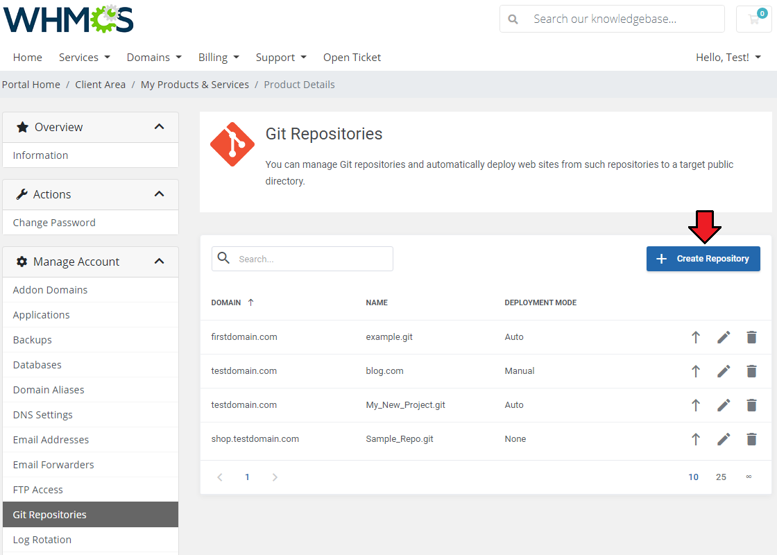Select Information in the sidebar
Viewport: 777px width, 555px height.
[90, 155]
